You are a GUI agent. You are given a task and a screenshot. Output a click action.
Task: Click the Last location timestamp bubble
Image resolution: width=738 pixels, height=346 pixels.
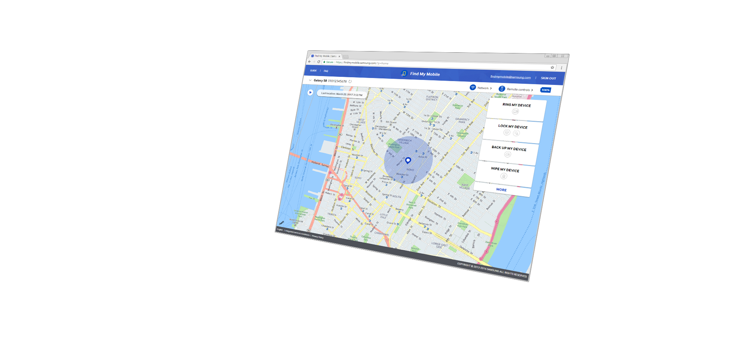[x=342, y=94]
